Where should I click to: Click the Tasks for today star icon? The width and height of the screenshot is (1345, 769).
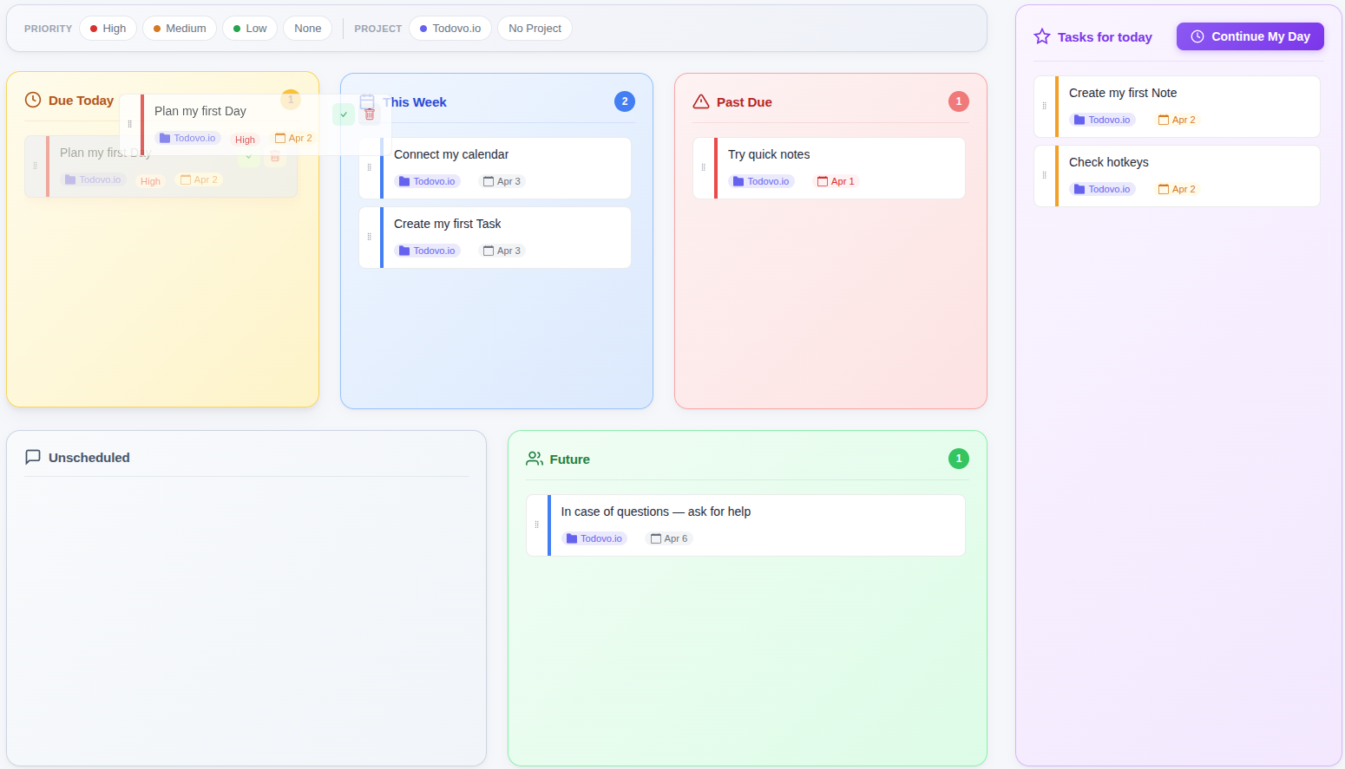point(1042,36)
